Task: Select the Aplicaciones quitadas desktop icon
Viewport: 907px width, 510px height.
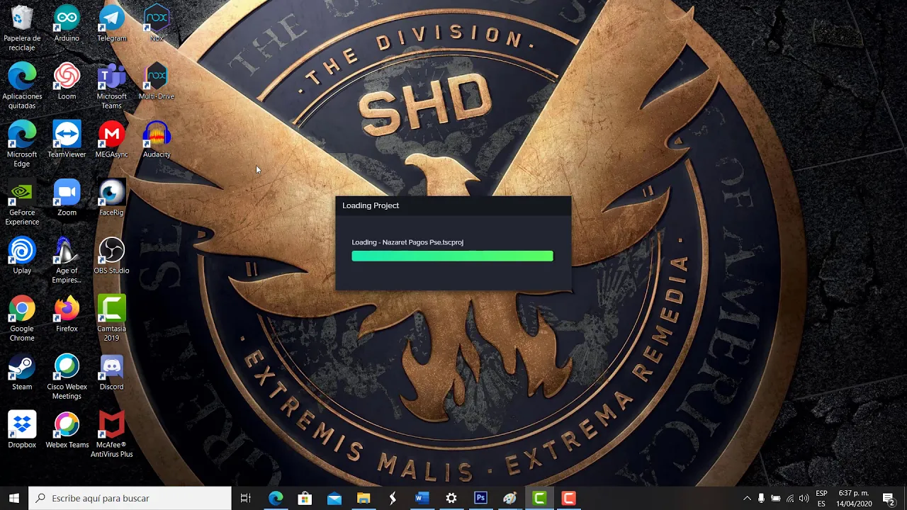Action: click(22, 86)
